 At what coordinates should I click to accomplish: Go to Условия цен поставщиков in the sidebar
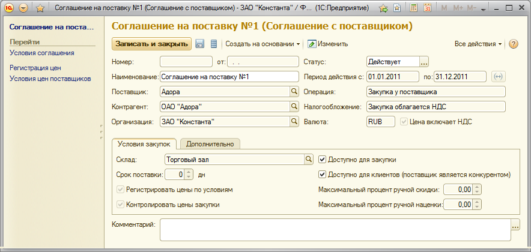tap(50, 79)
